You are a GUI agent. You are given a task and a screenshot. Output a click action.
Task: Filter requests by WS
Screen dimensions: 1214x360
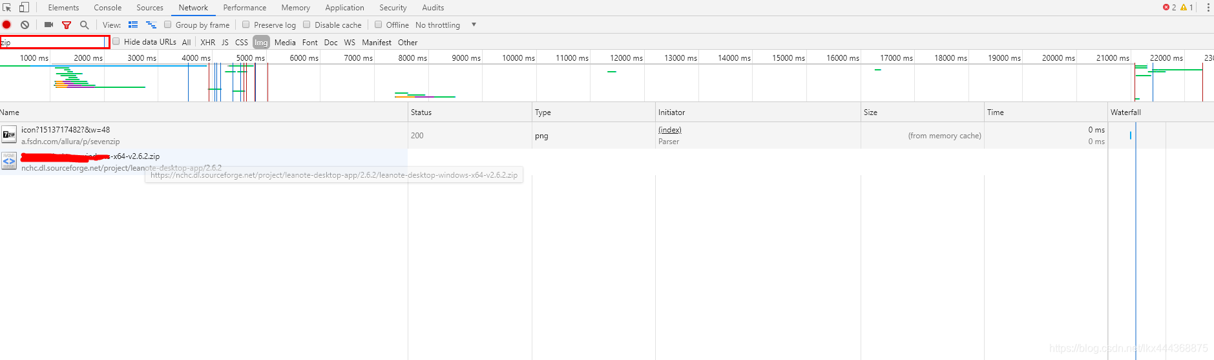tap(350, 42)
